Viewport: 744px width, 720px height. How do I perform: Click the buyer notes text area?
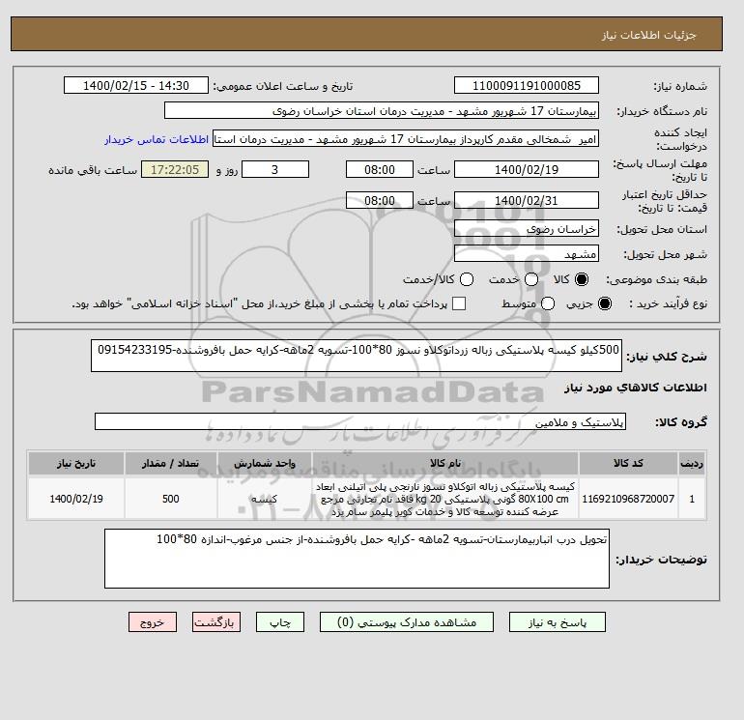[x=357, y=560]
